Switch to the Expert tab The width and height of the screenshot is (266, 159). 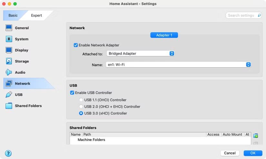click(36, 15)
